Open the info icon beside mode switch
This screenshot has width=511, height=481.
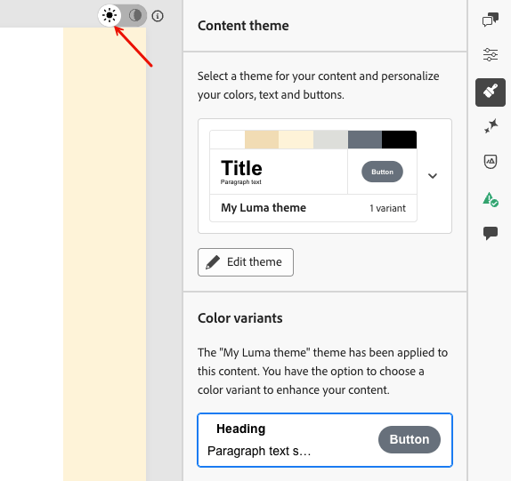click(x=158, y=16)
